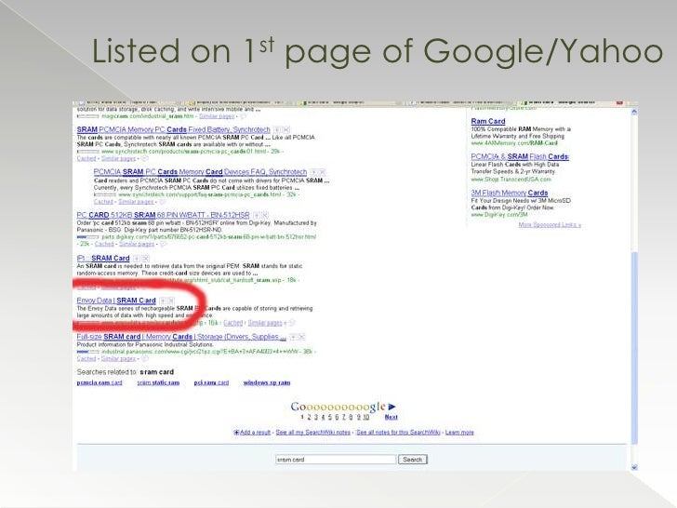Open the 3M Flash Memory Cards ad
Viewport: 677px width, 508px height.
(x=510, y=194)
